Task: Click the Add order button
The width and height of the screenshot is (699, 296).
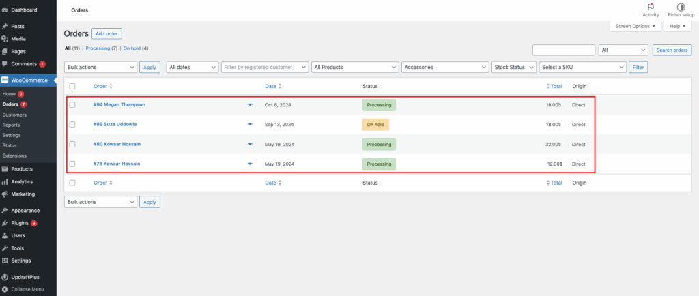Action: pos(106,34)
